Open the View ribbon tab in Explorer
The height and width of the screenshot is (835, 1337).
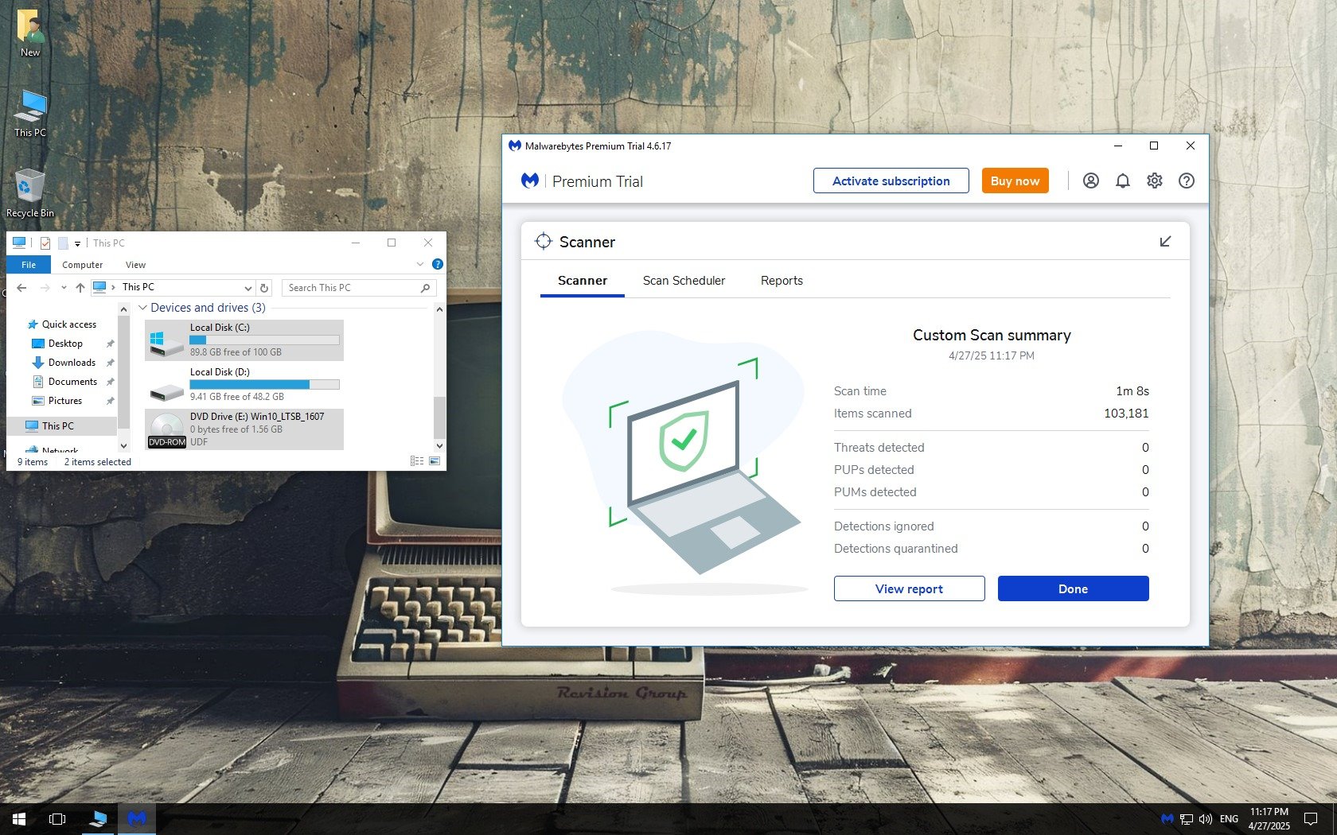tap(136, 265)
